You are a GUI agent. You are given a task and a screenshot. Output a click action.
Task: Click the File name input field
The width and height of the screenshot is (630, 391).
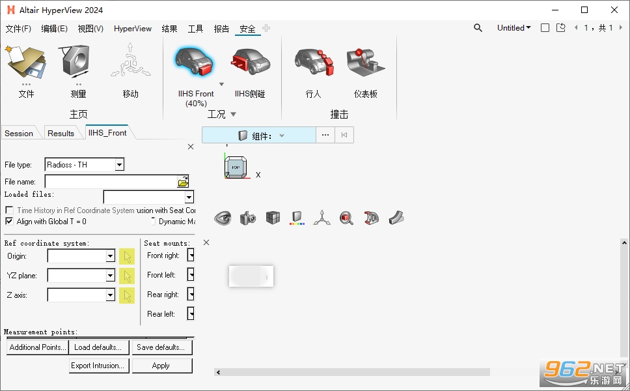click(111, 182)
